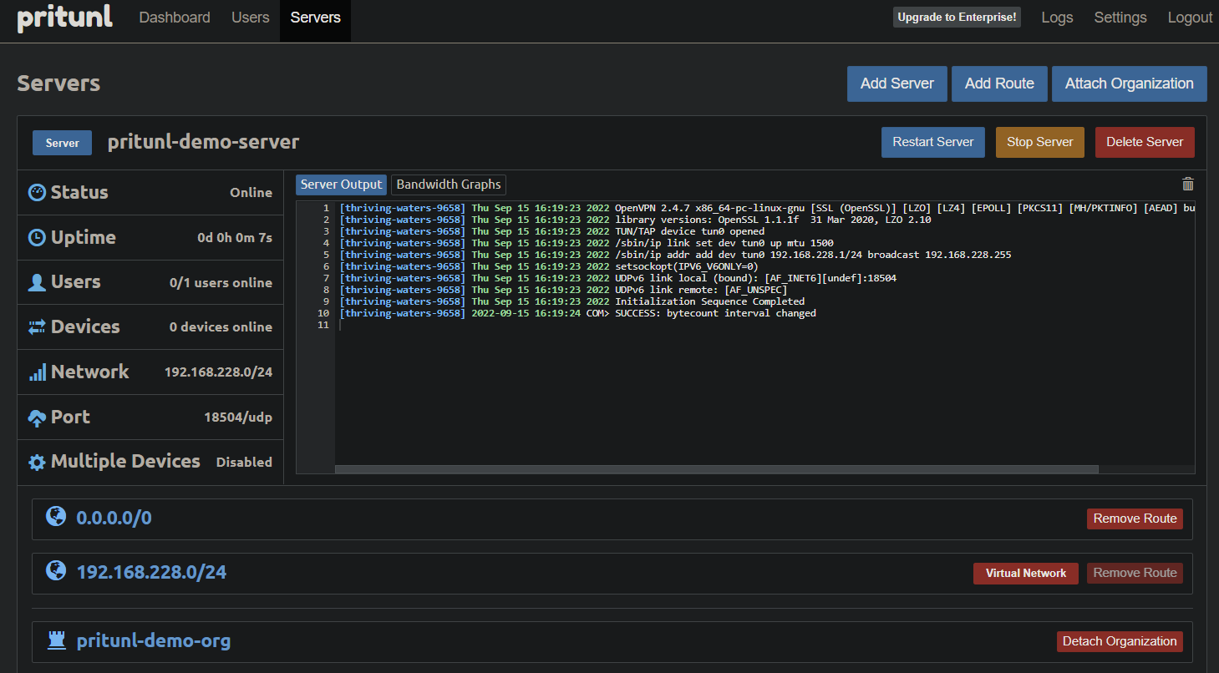Click the Uptime clock icon

coord(37,238)
